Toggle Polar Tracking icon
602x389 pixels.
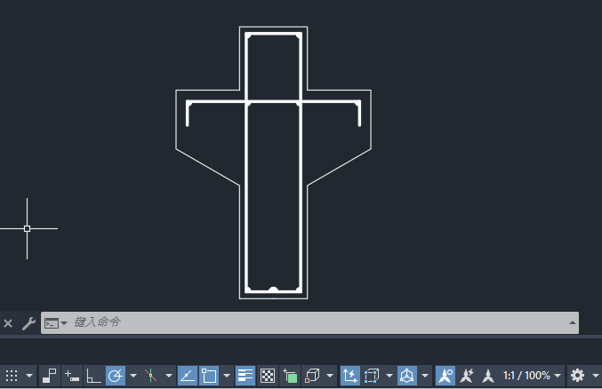tap(116, 376)
